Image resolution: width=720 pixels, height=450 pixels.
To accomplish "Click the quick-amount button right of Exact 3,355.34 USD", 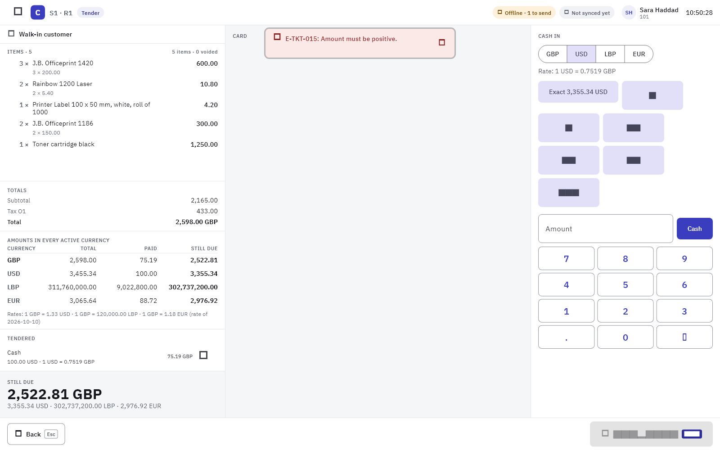I will (x=652, y=95).
